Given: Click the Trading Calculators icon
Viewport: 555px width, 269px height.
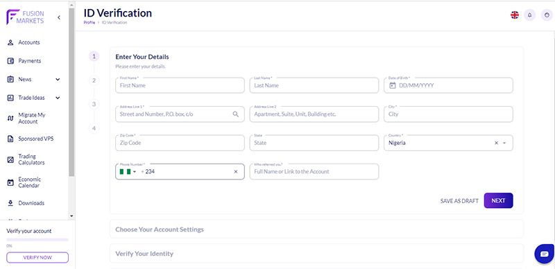Looking at the screenshot, I should tap(10, 159).
